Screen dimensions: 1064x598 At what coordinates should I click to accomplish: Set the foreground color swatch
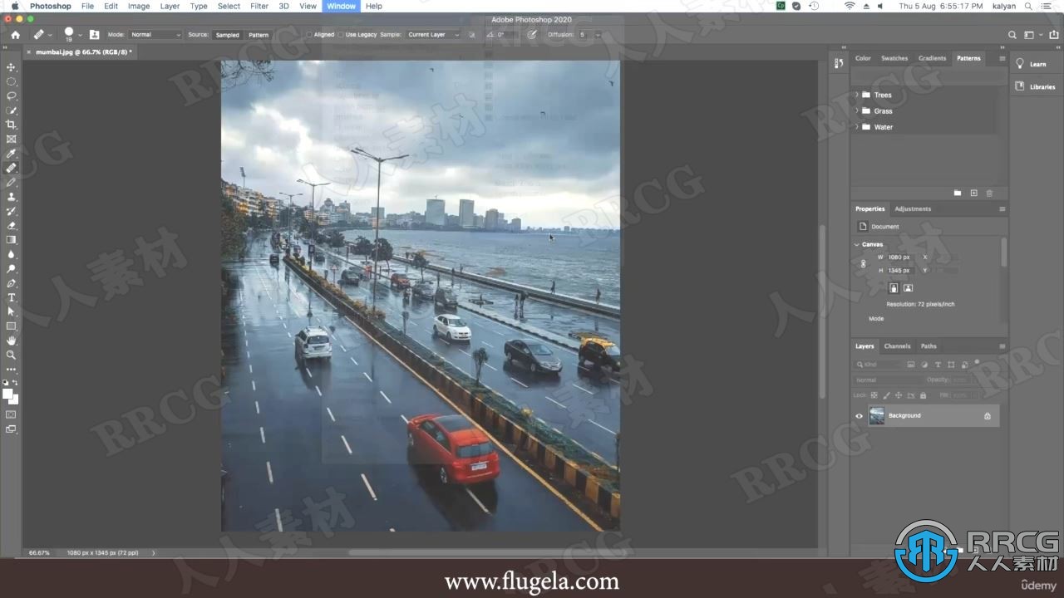[7, 394]
